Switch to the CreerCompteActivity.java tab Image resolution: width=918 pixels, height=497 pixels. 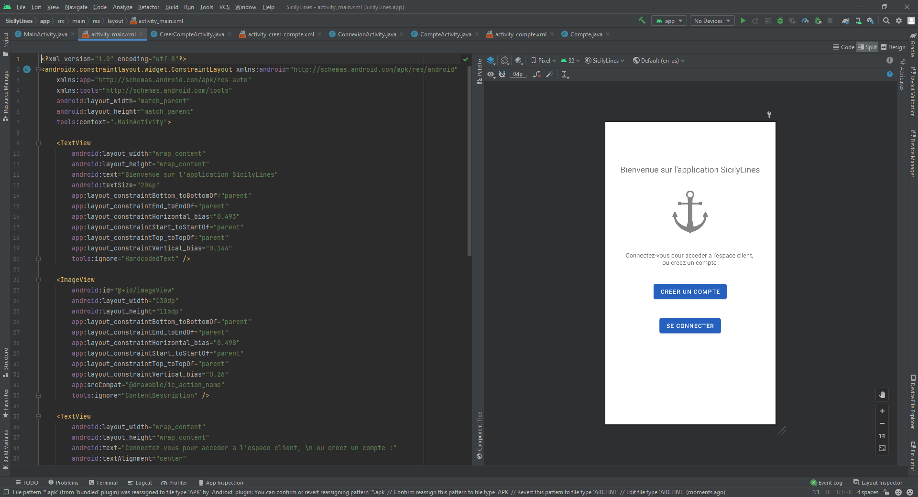(x=191, y=34)
